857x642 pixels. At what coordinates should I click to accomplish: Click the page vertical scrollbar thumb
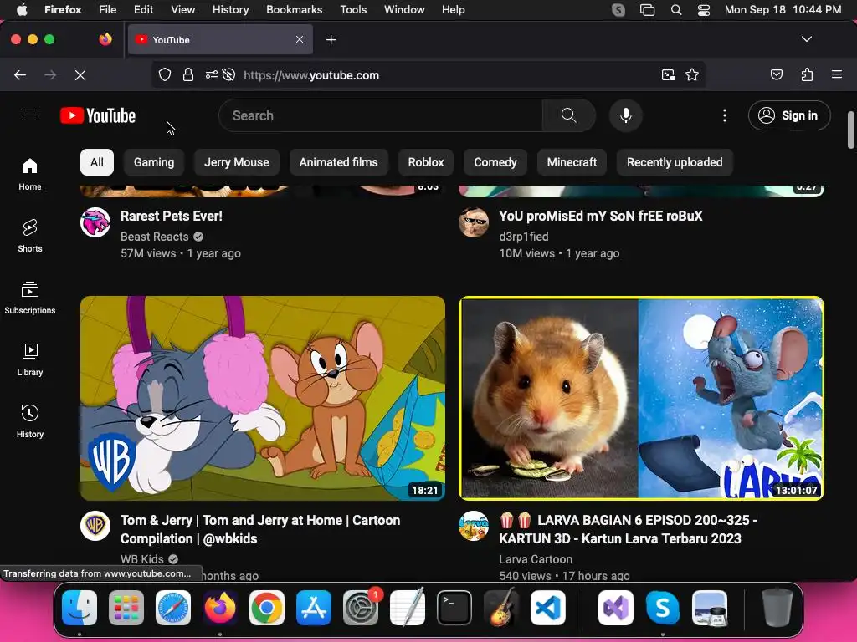coord(851,130)
